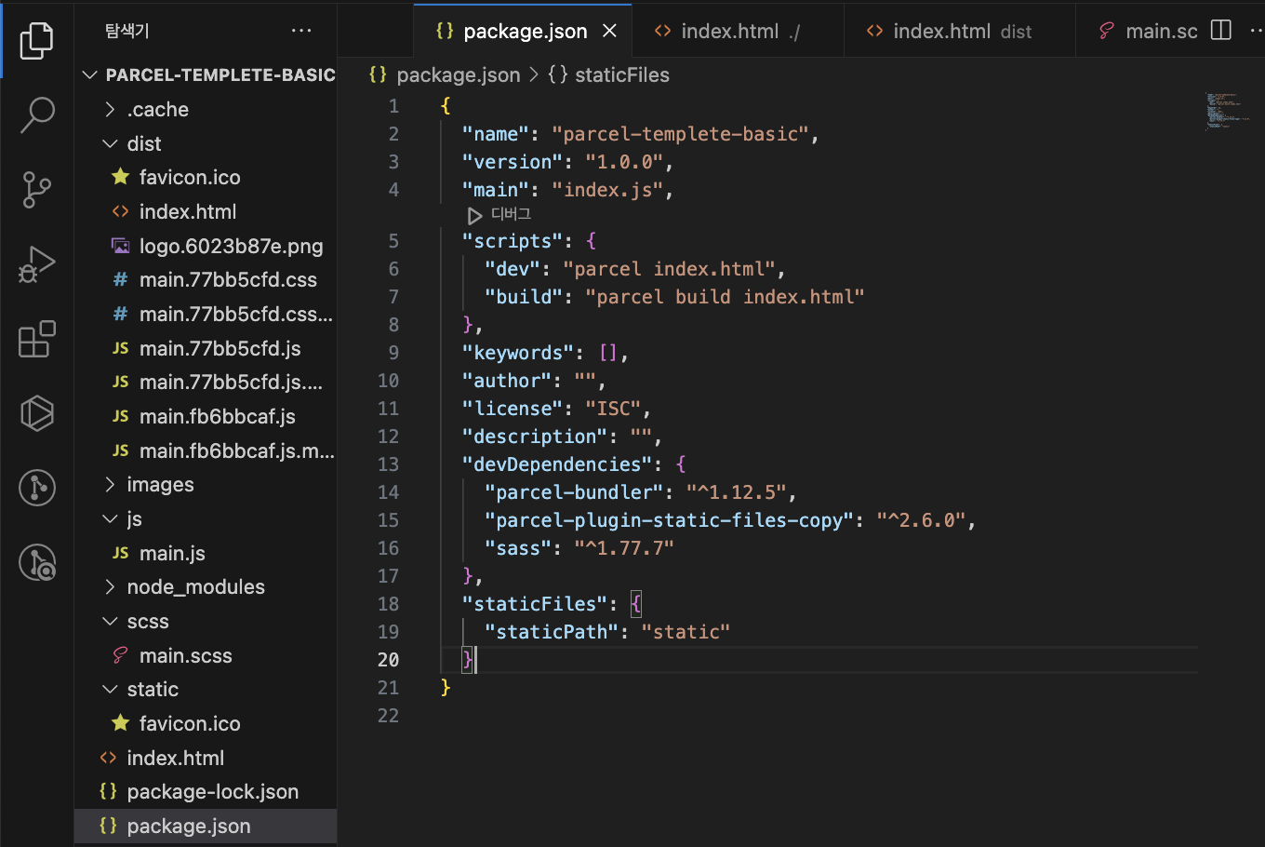Collapse the scss folder

click(206, 621)
